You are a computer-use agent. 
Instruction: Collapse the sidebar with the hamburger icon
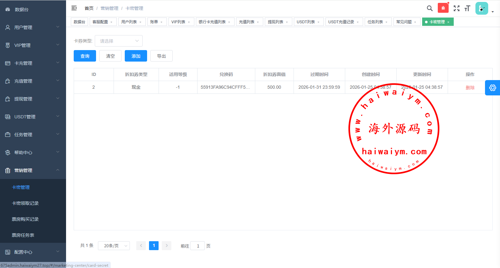[x=74, y=8]
